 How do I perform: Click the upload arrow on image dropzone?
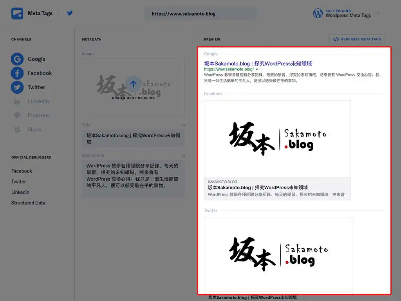[x=133, y=84]
